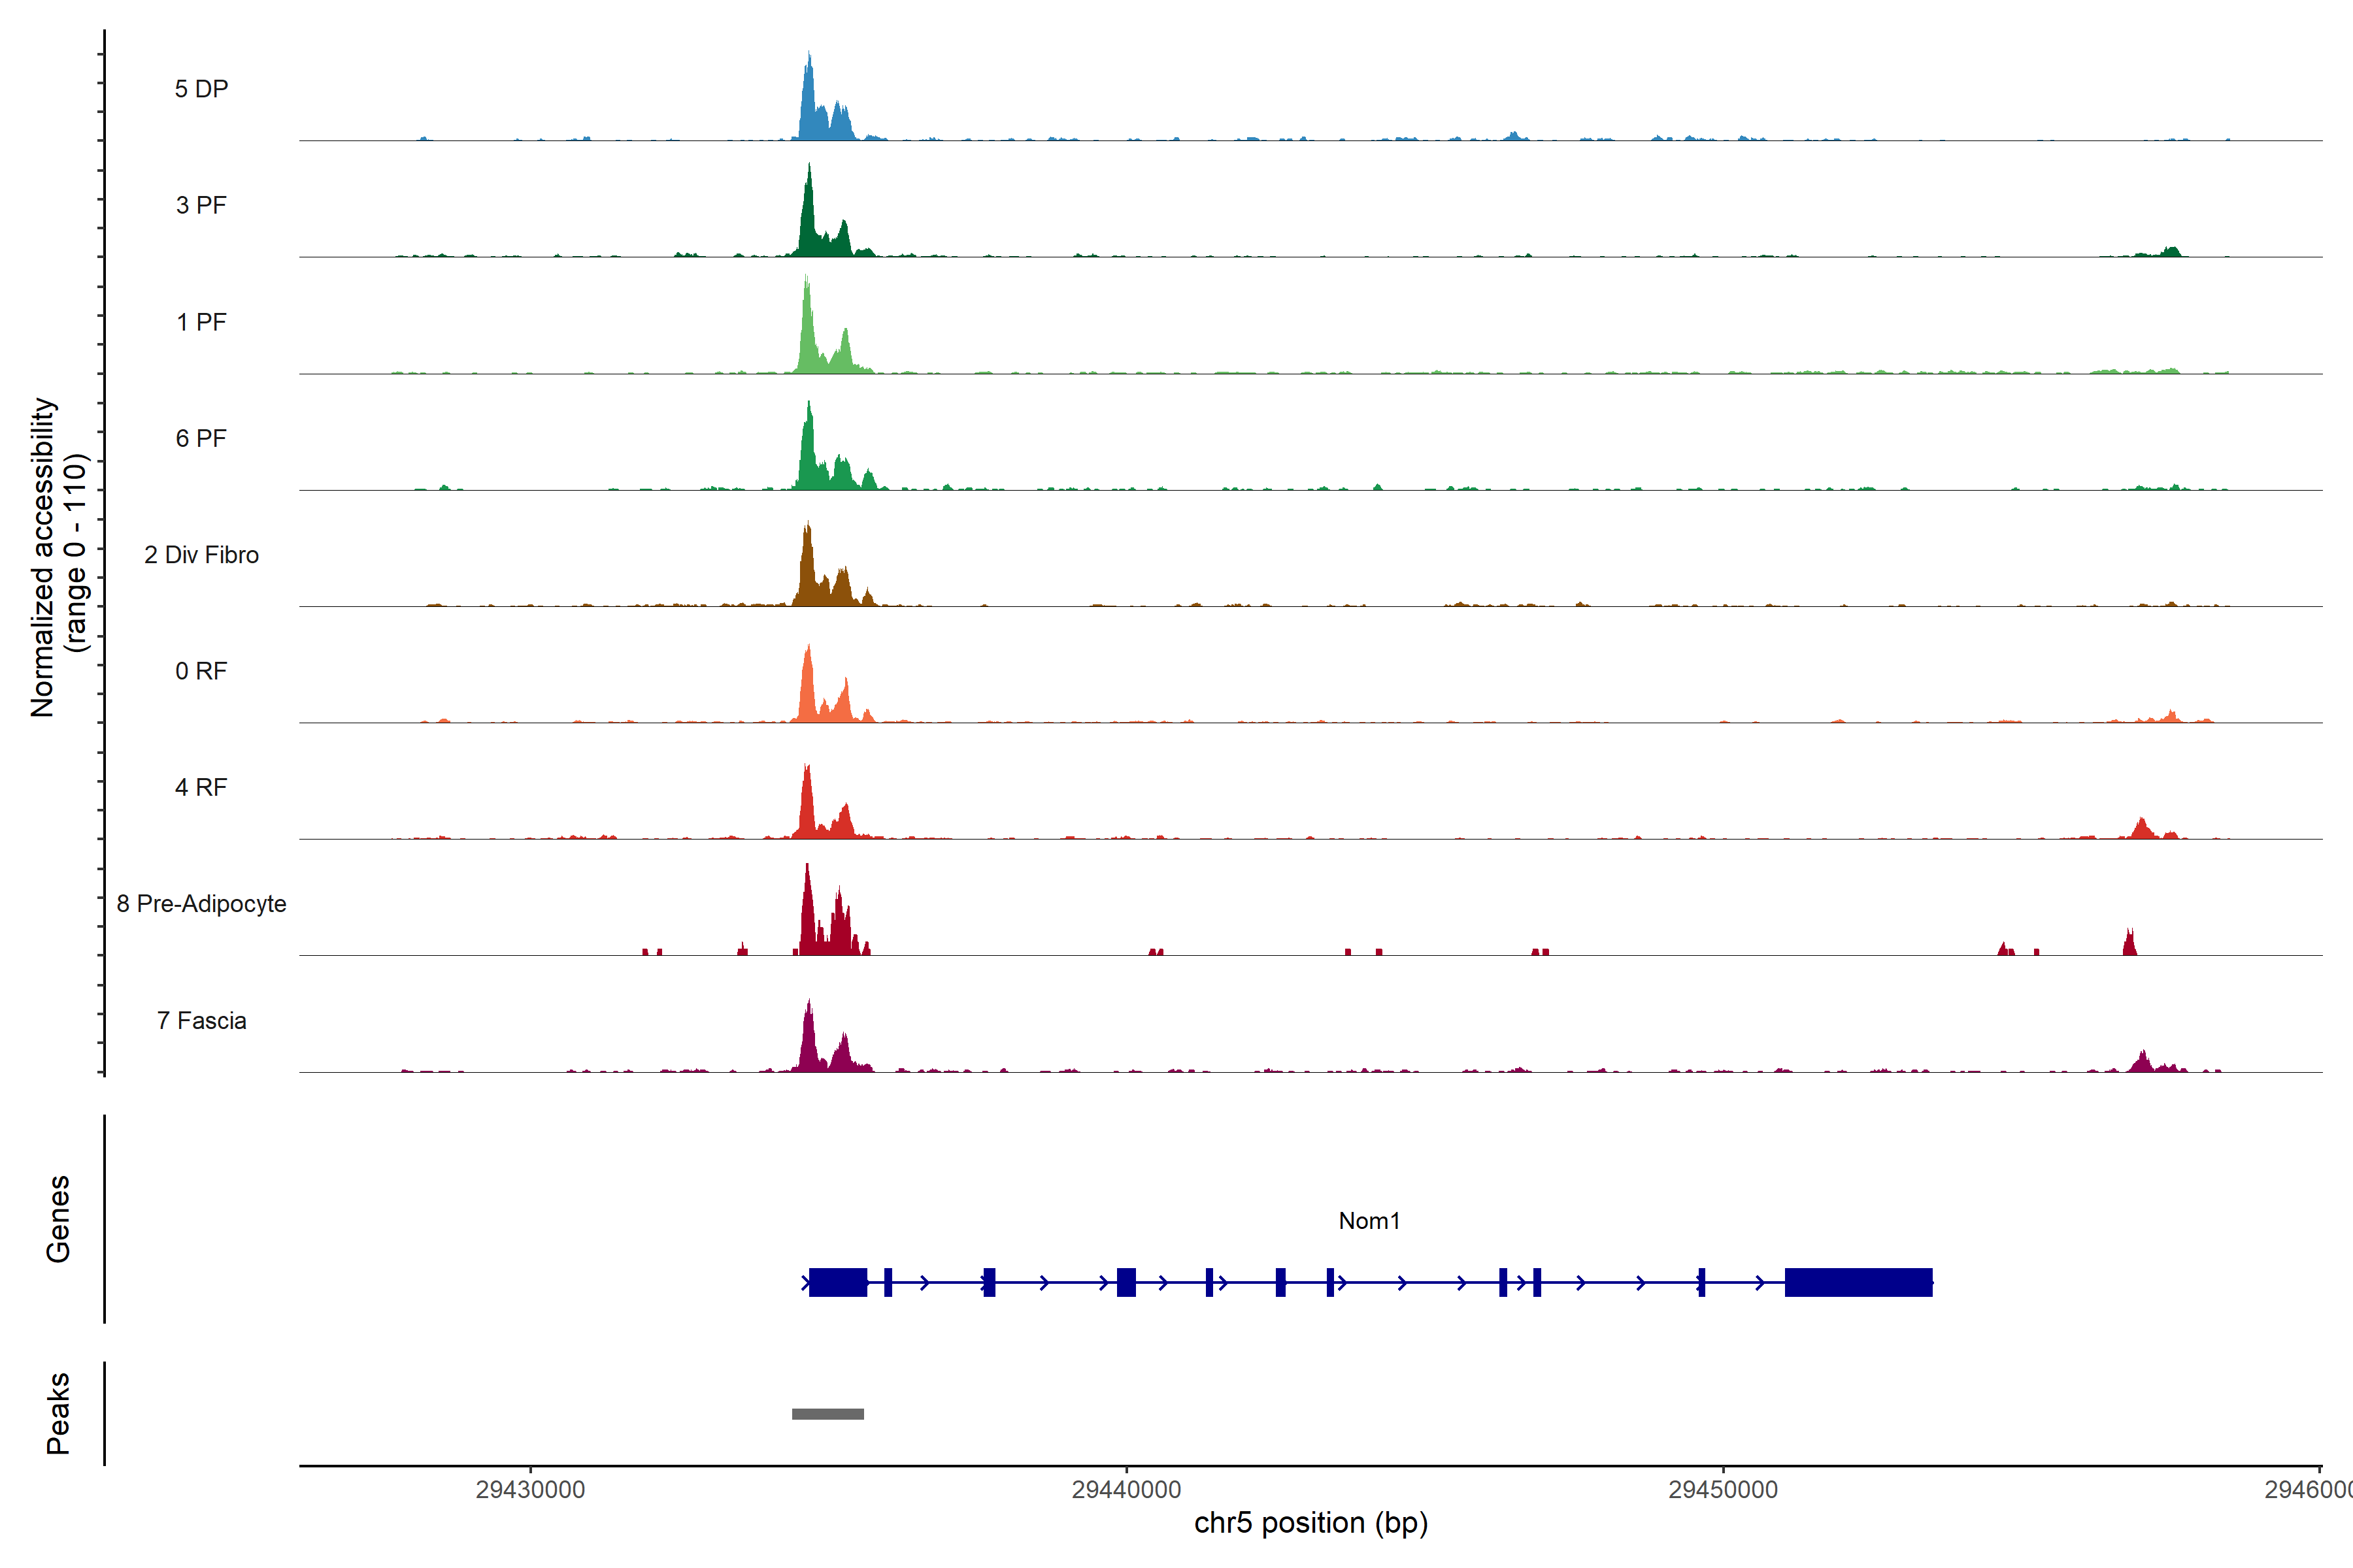Click the 29430000 axis tick label
Screen dimensions: 2353x1568
point(530,1489)
